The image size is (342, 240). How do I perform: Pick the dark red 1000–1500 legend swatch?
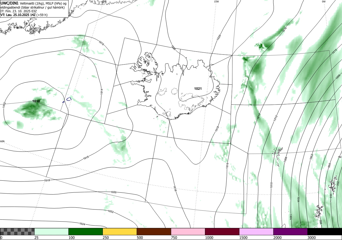click(x=222, y=231)
